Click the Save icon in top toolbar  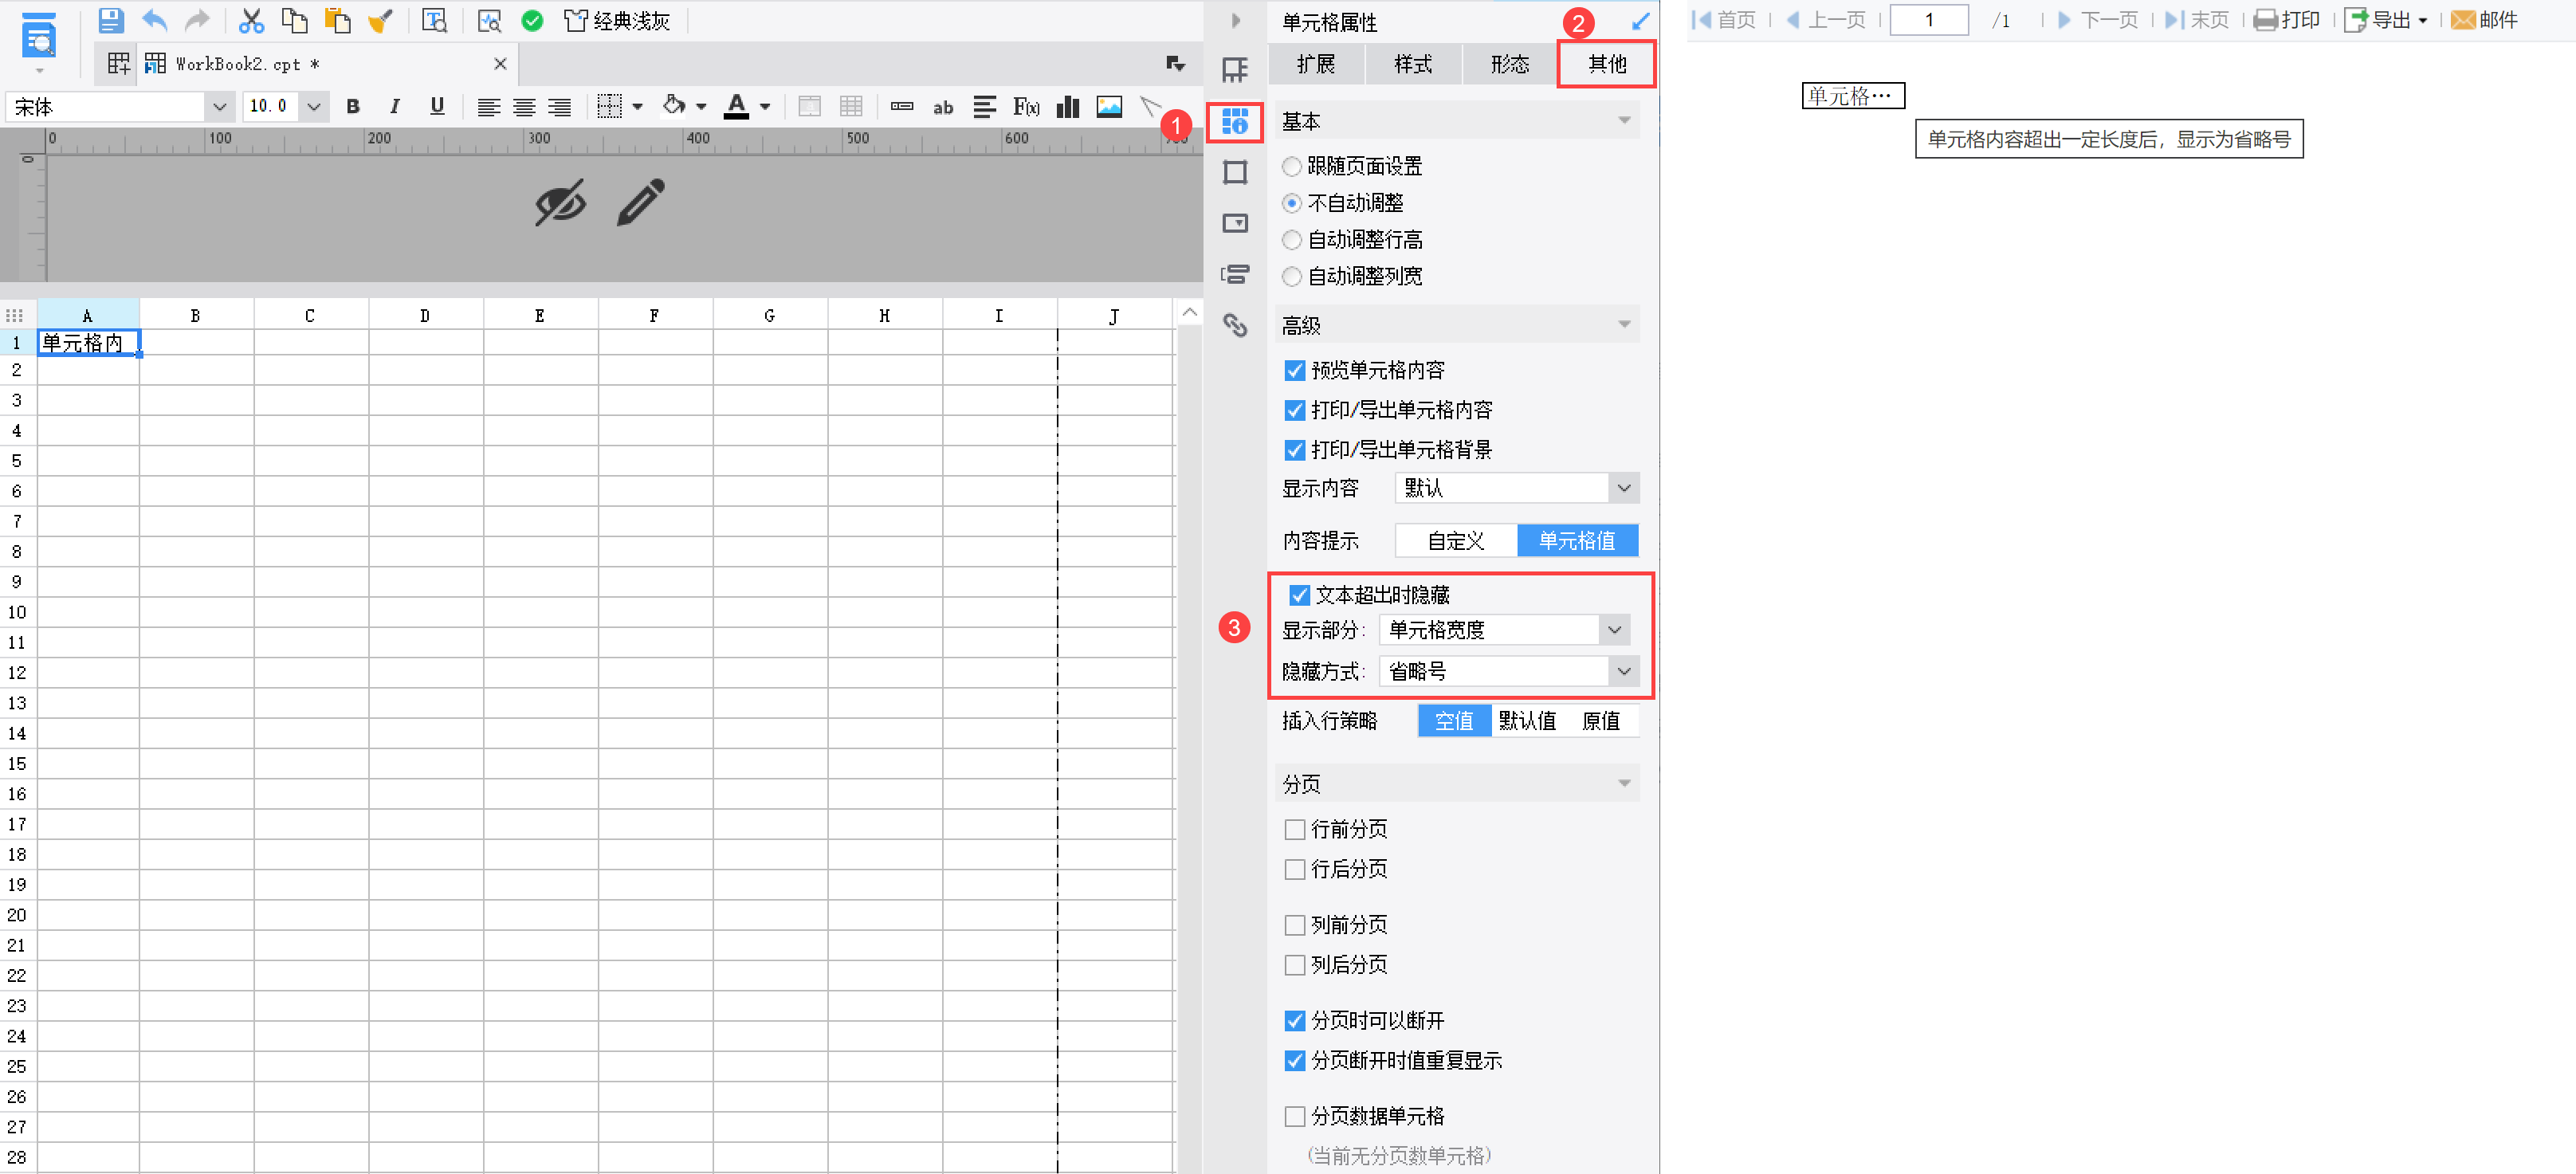point(110,20)
